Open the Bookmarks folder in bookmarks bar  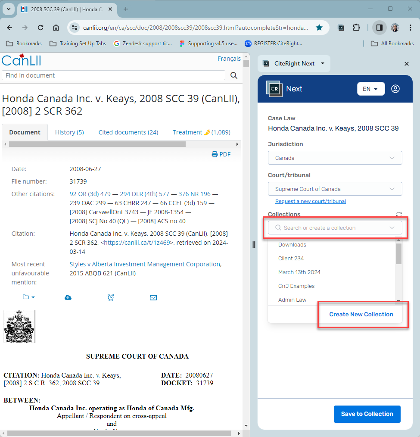click(24, 44)
